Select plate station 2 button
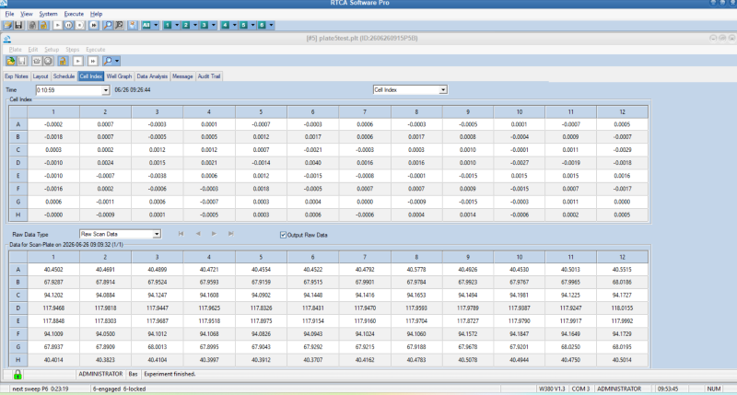 point(186,26)
